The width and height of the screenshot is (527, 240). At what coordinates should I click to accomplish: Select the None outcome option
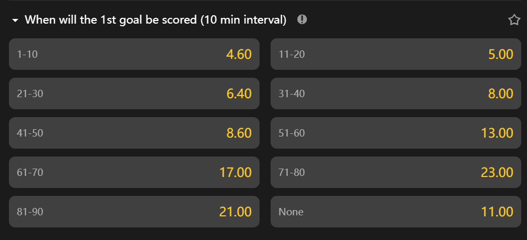(396, 212)
